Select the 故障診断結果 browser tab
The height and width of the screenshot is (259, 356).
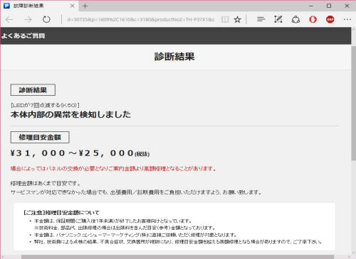(x=39, y=6)
